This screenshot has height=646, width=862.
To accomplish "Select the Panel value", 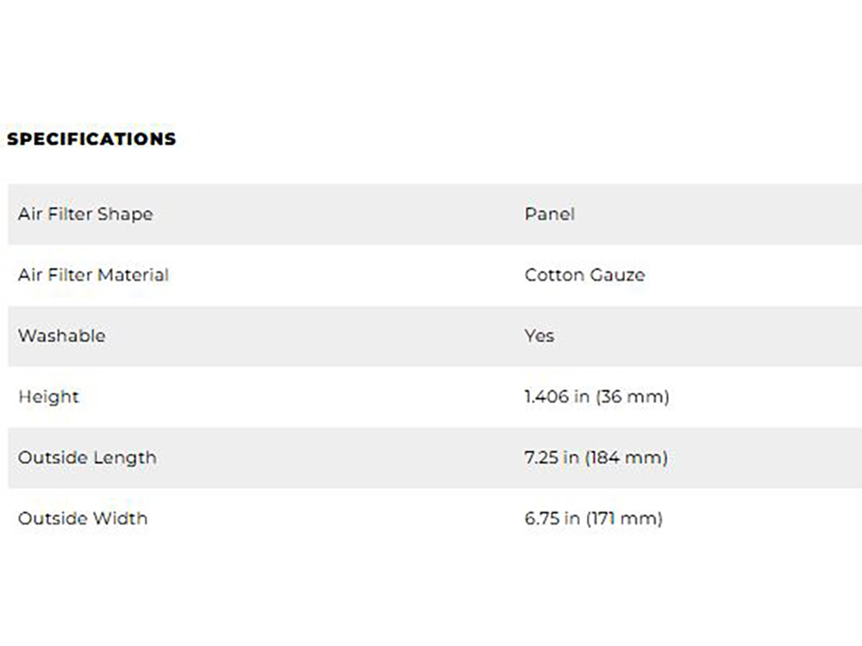I will tap(549, 214).
